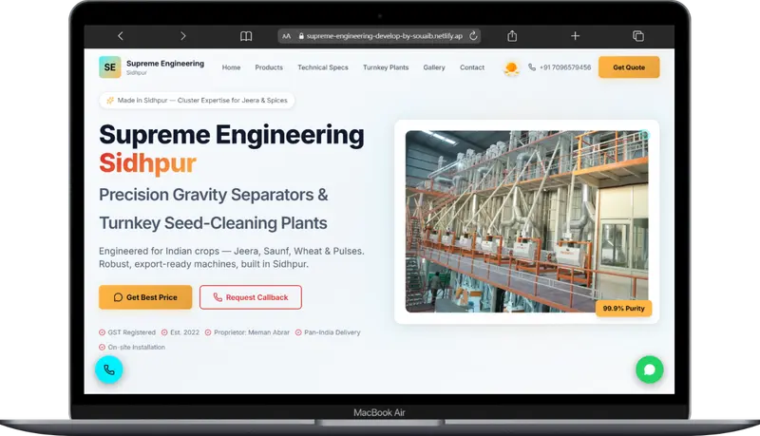Click the SE logo badge
Screen dimensions: 760x436
pos(110,67)
